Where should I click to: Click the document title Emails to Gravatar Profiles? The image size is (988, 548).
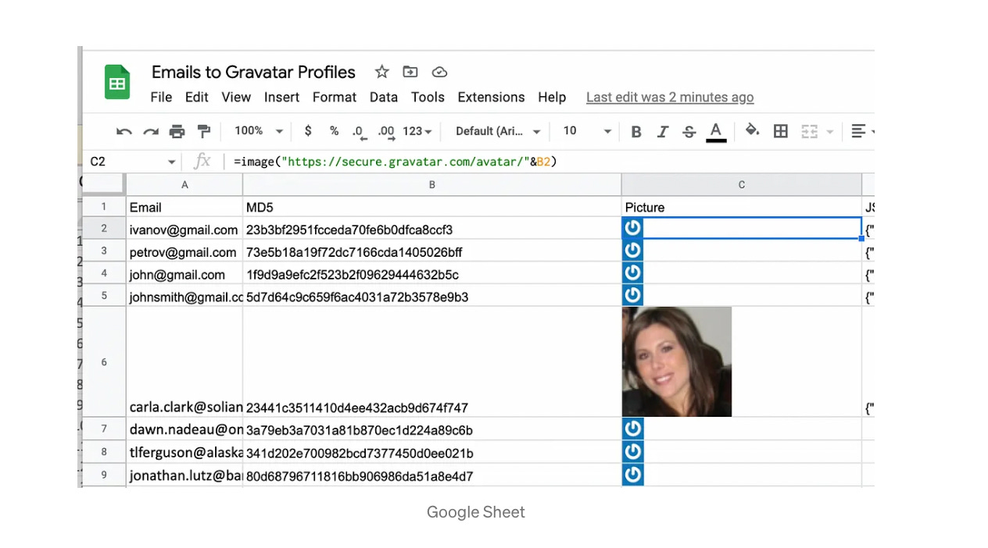click(x=253, y=72)
